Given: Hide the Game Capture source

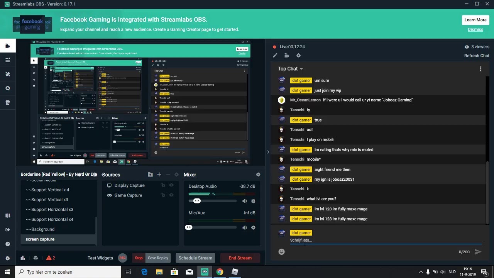Looking at the screenshot, I should pyautogui.click(x=171, y=195).
